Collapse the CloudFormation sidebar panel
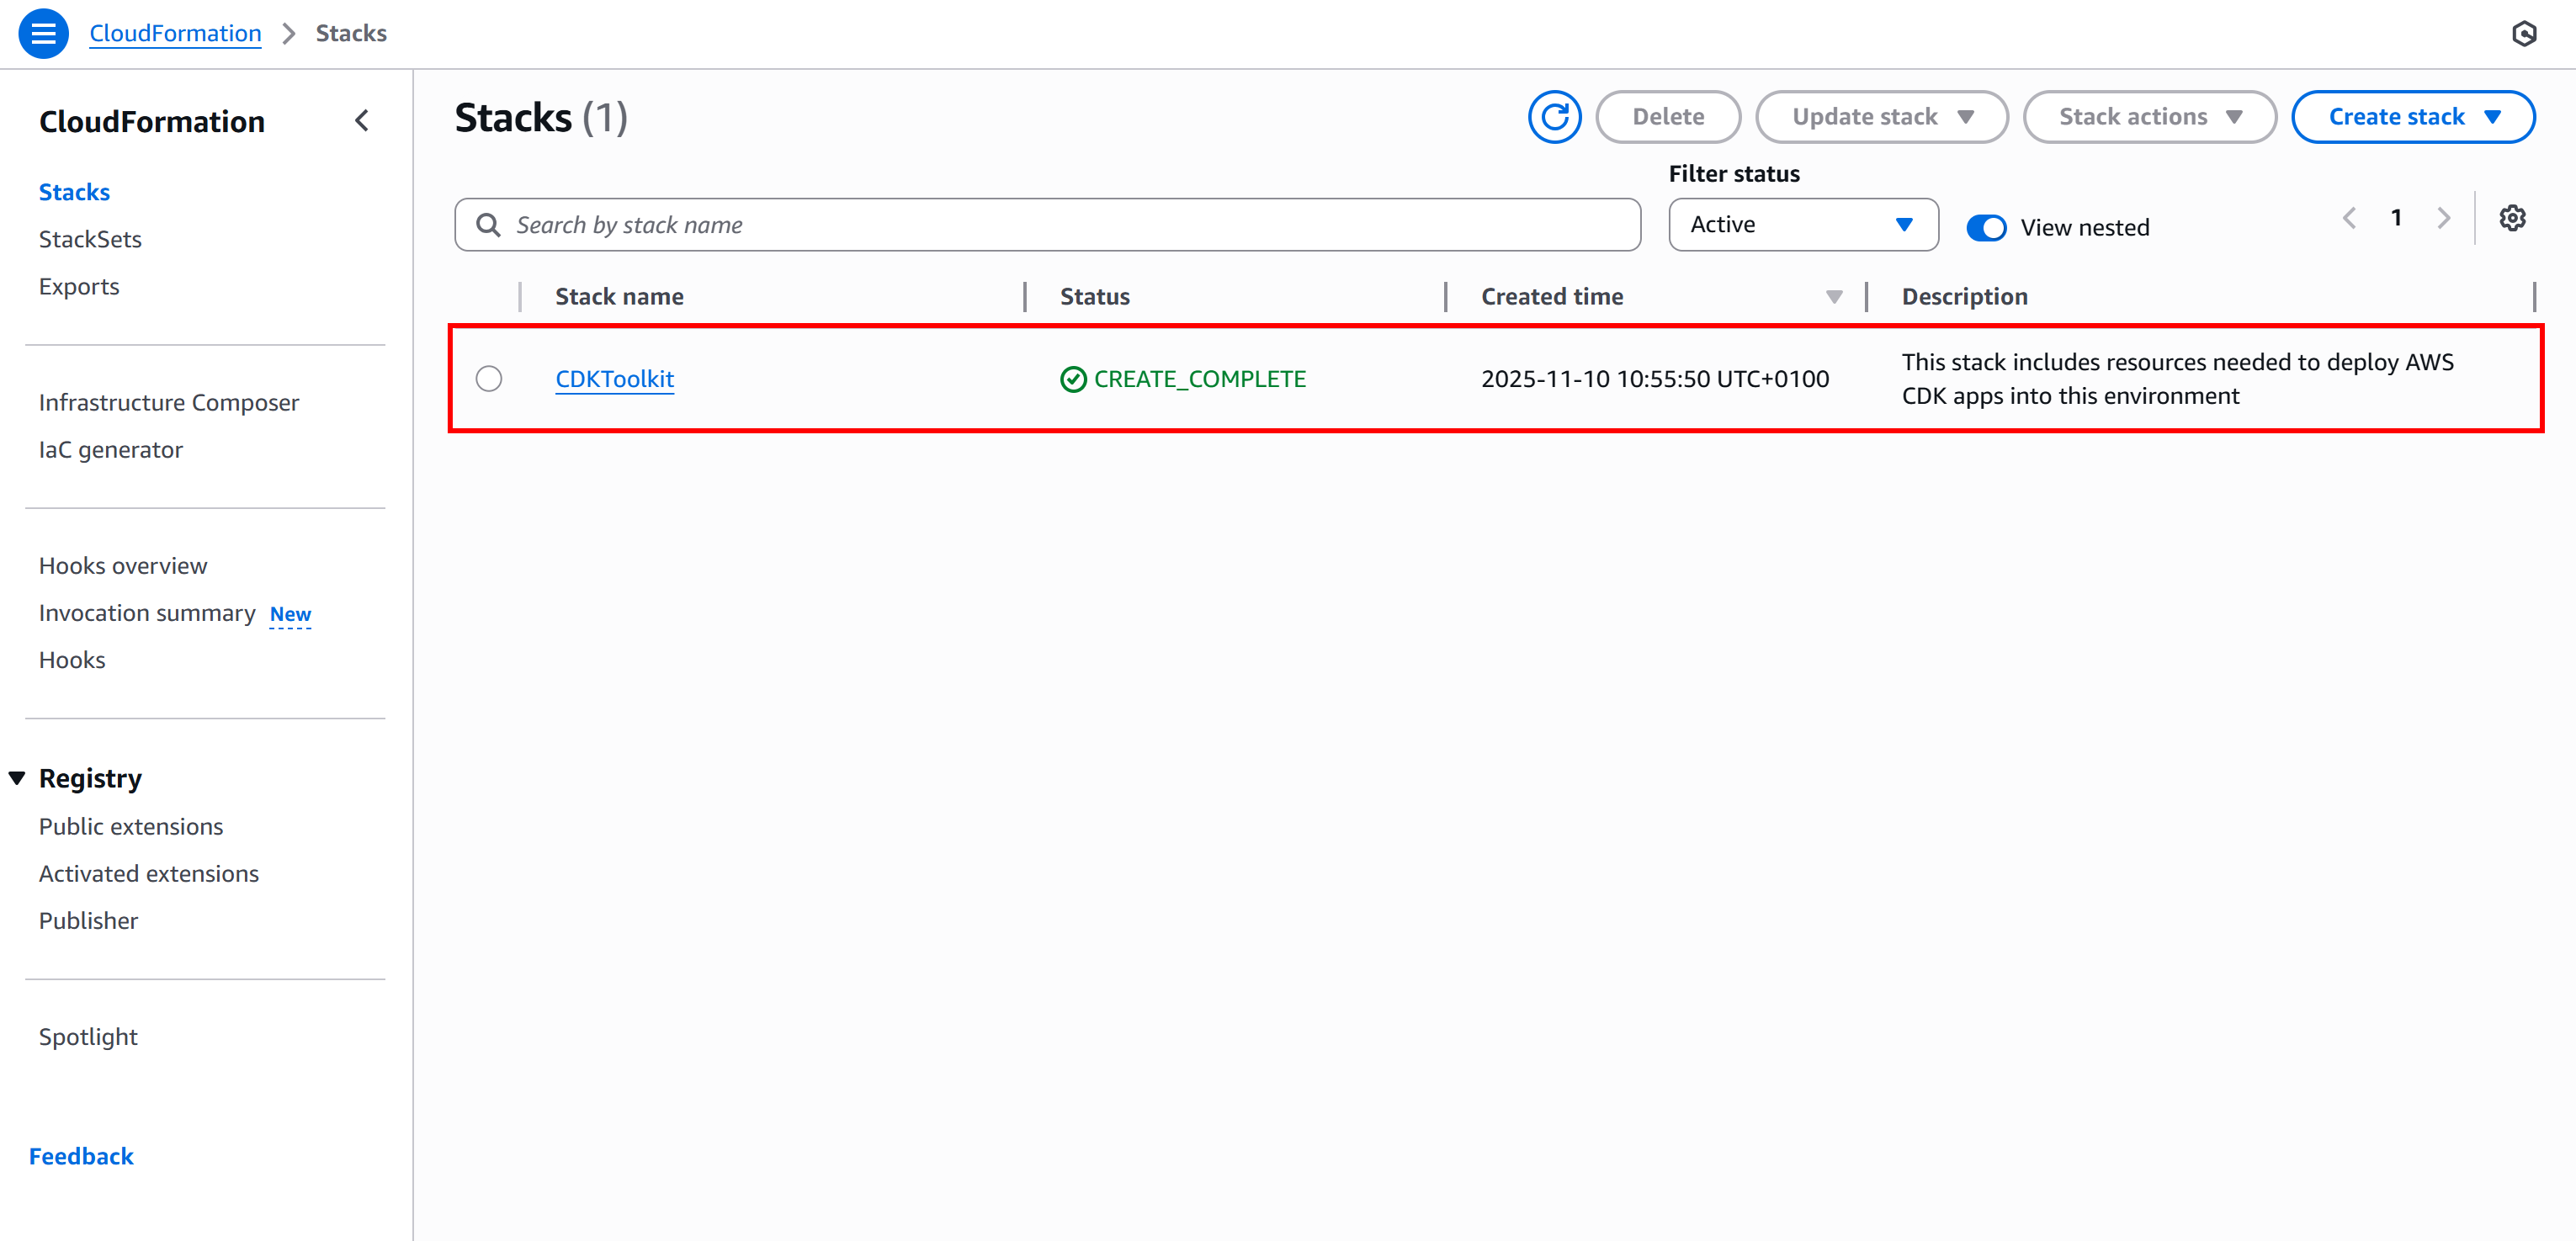The height and width of the screenshot is (1241, 2576). point(362,120)
